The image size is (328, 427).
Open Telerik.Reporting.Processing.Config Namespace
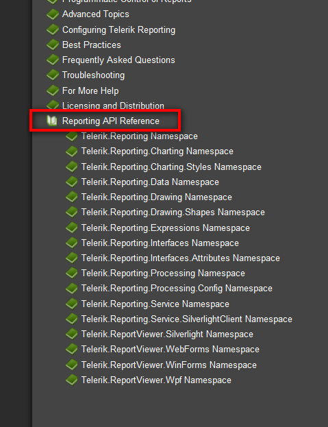pyautogui.click(x=177, y=289)
